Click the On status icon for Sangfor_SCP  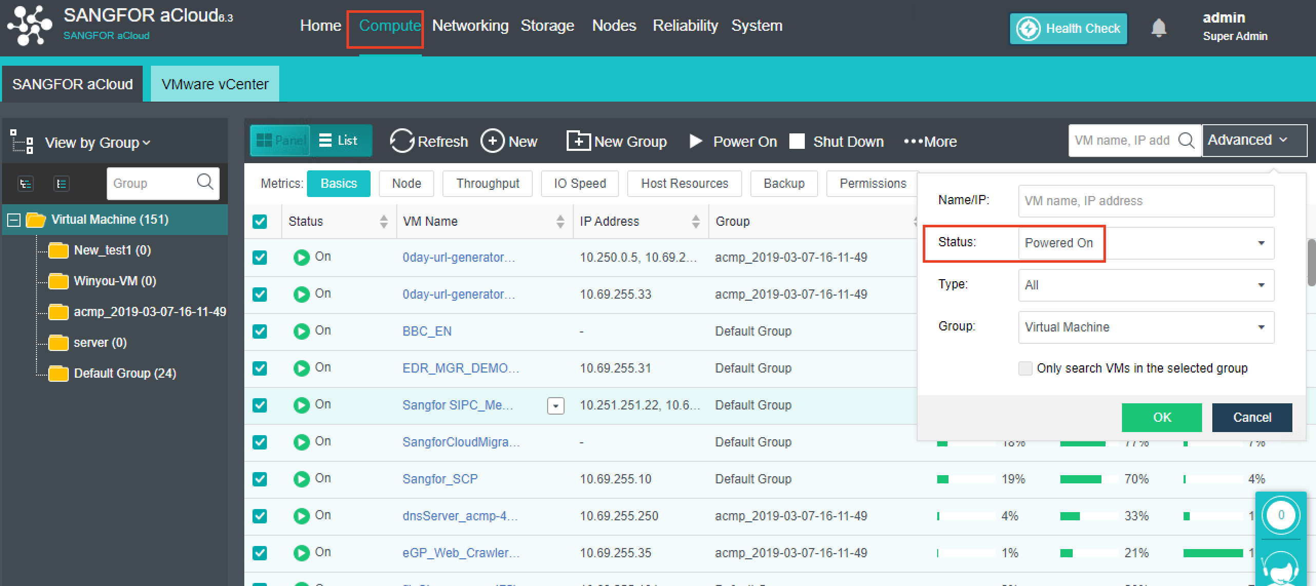pos(301,479)
